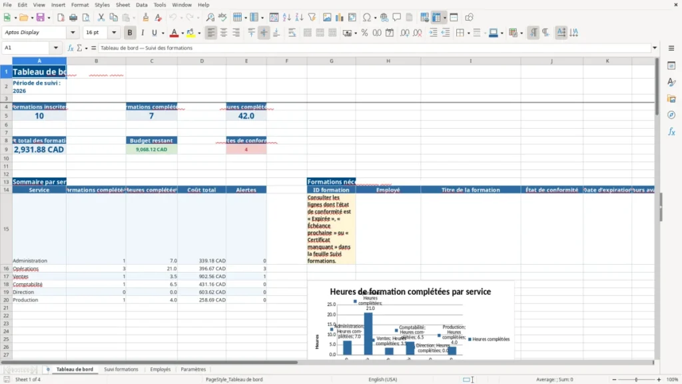Click the Export as PDF icon
The width and height of the screenshot is (682, 384).
click(x=61, y=17)
